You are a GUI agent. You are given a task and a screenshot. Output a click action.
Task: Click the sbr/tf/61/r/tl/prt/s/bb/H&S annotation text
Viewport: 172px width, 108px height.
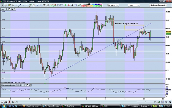click(x=127, y=23)
